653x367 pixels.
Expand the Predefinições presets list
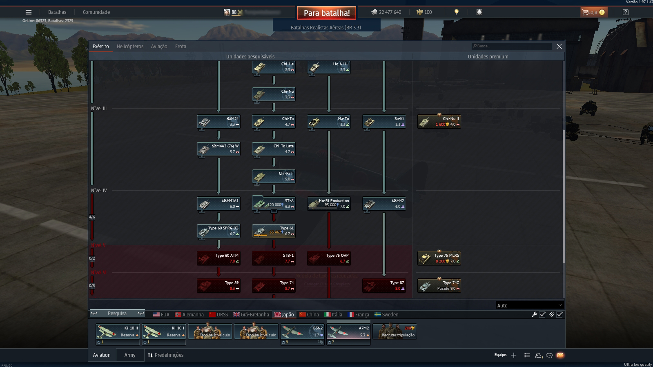tap(165, 355)
